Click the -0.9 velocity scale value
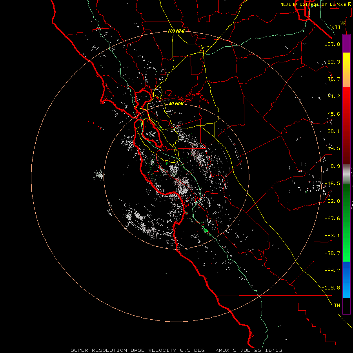 click(334, 166)
